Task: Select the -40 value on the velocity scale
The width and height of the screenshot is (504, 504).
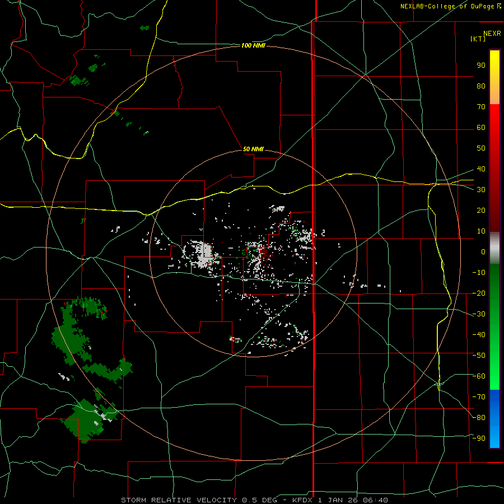Action: tap(479, 335)
